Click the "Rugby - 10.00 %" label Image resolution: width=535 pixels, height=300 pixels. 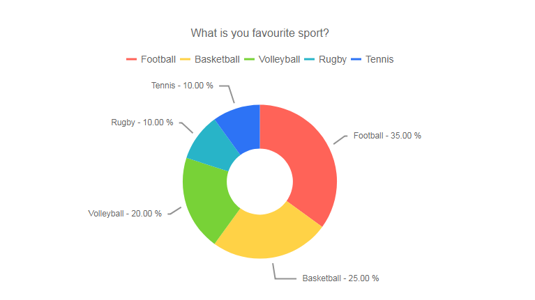142,123
